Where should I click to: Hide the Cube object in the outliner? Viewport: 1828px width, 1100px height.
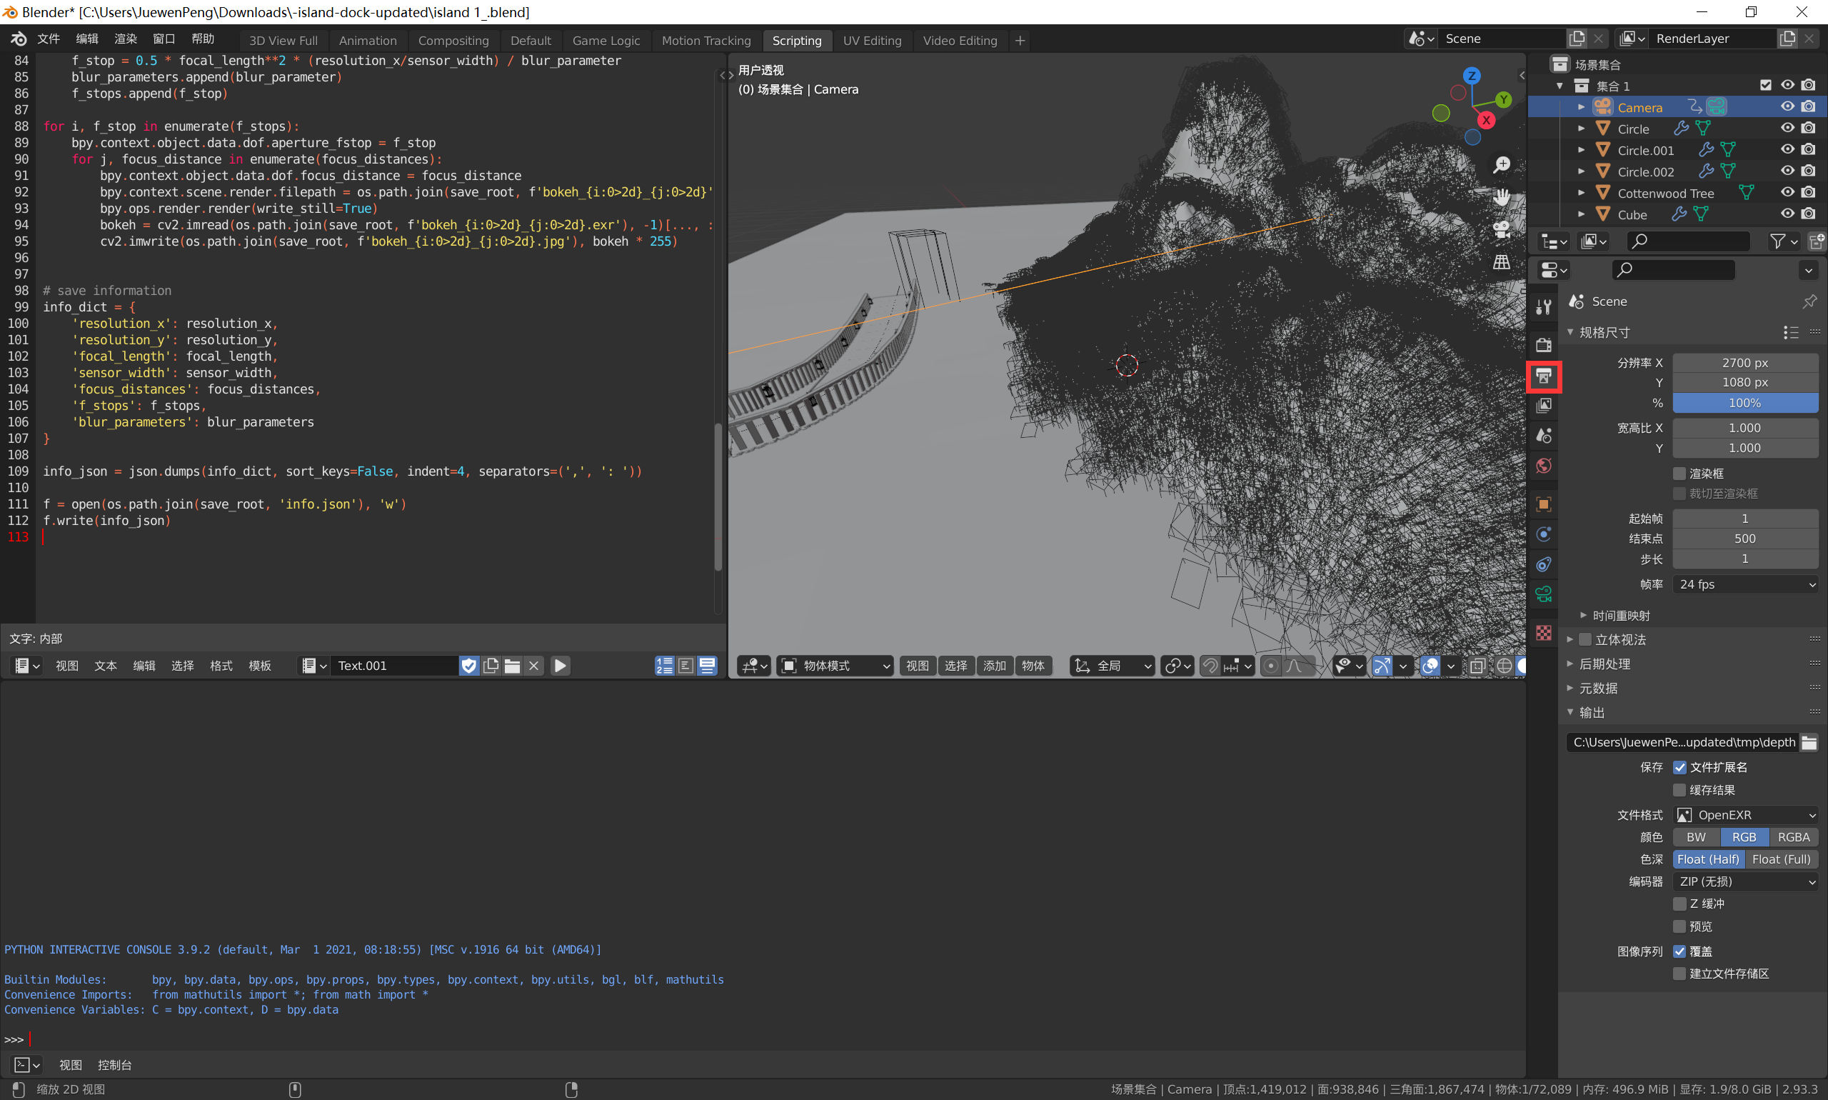click(x=1788, y=214)
